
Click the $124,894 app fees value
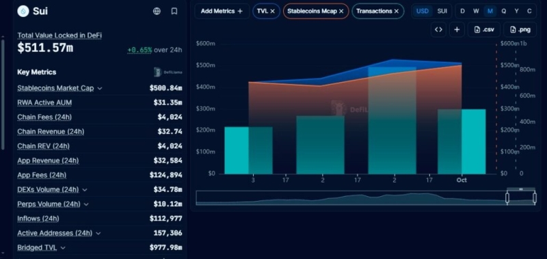(x=165, y=175)
